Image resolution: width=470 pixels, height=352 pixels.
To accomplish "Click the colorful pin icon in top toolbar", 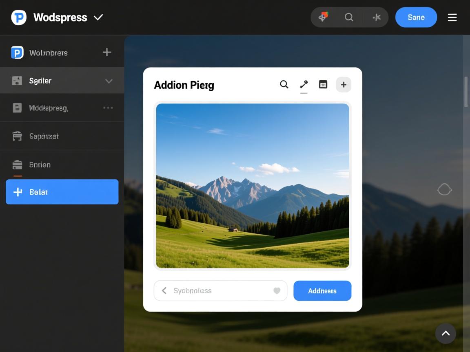I will [x=323, y=17].
